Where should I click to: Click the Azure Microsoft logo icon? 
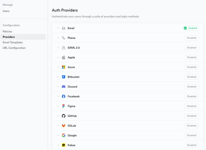(x=63, y=67)
